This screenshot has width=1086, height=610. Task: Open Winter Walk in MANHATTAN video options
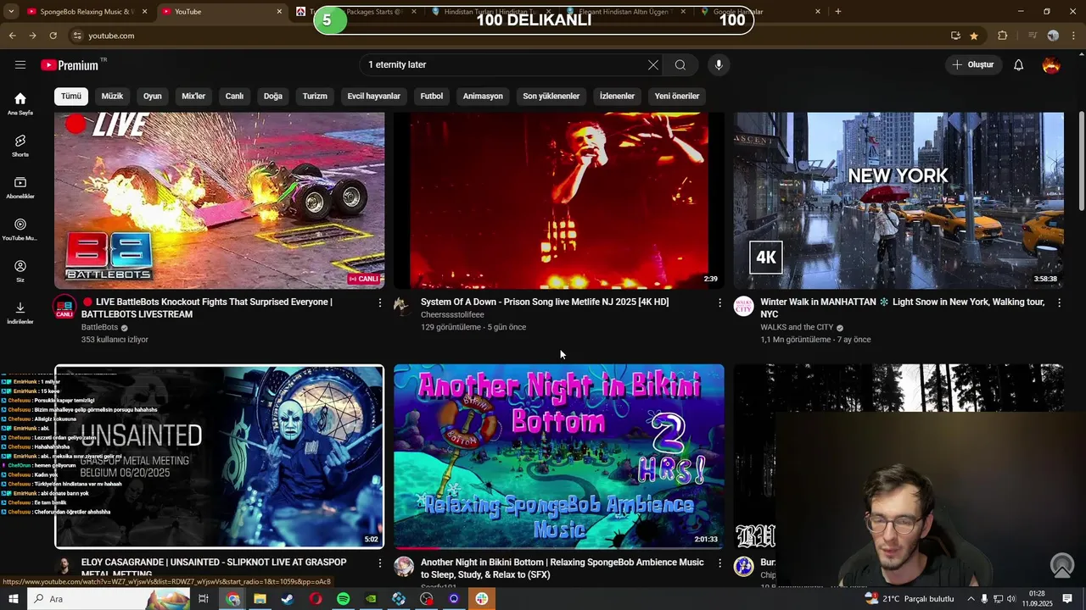1059,302
